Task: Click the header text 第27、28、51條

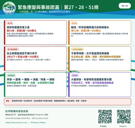Action: tap(81, 7)
